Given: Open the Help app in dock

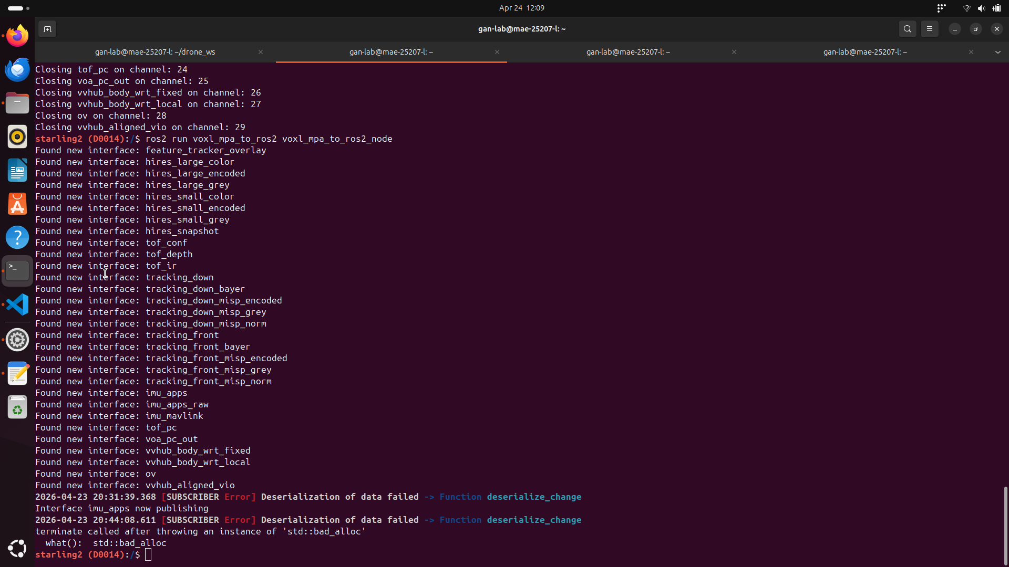Looking at the screenshot, I should click(17, 237).
